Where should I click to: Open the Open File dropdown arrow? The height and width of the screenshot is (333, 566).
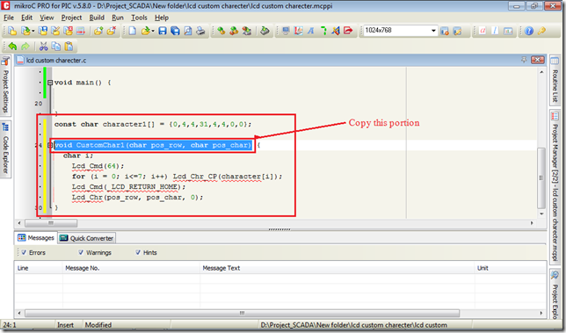tap(153, 32)
